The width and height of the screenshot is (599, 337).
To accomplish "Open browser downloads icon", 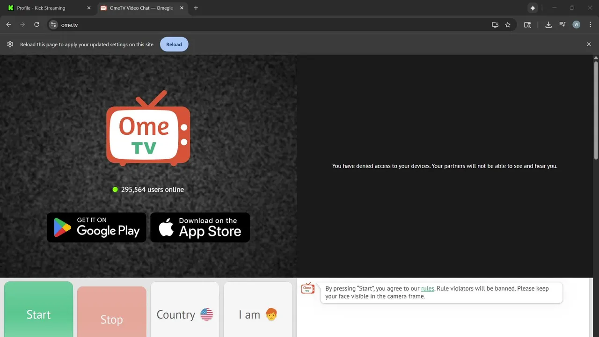I will tap(548, 25).
